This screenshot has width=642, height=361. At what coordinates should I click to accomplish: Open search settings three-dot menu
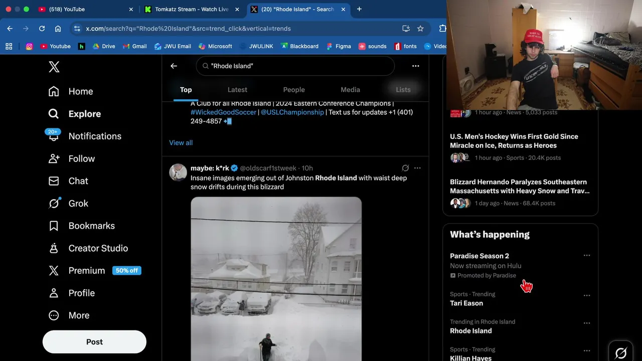coord(415,66)
